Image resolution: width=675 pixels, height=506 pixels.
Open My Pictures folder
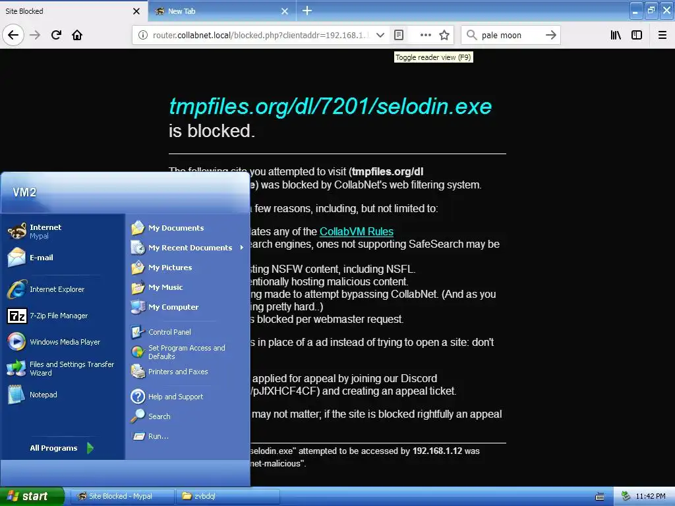(188, 267)
